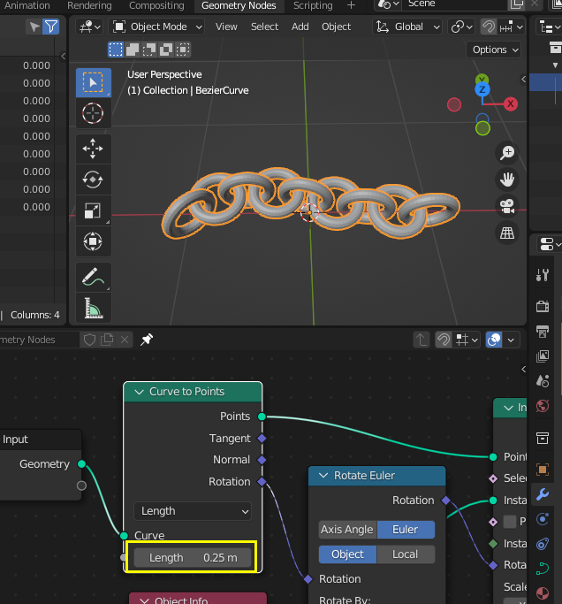Screen dimensions: 562x604
Task: Toggle camera view icon
Action: (507, 206)
